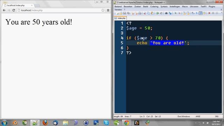Open Skype from the taskbar
The image size is (224, 126).
(106, 123)
